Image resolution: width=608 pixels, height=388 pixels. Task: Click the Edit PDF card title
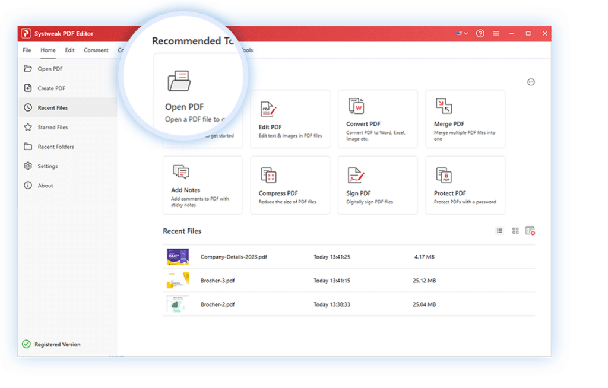tap(270, 127)
